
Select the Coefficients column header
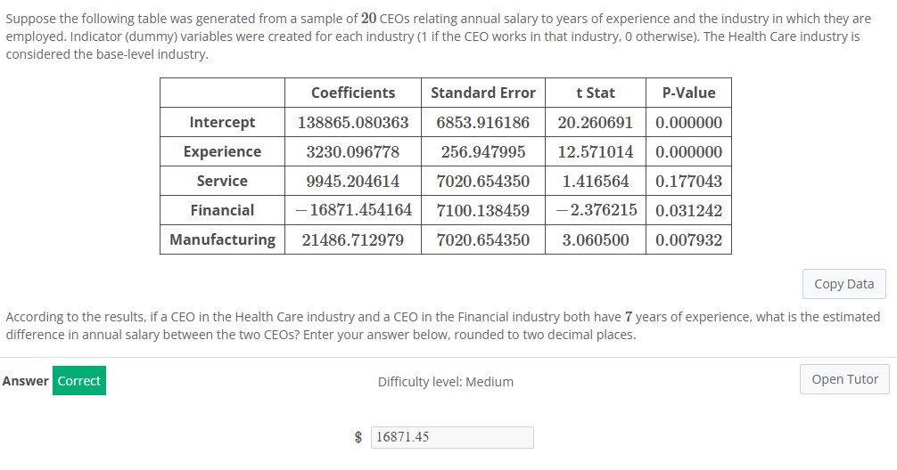[x=353, y=93]
